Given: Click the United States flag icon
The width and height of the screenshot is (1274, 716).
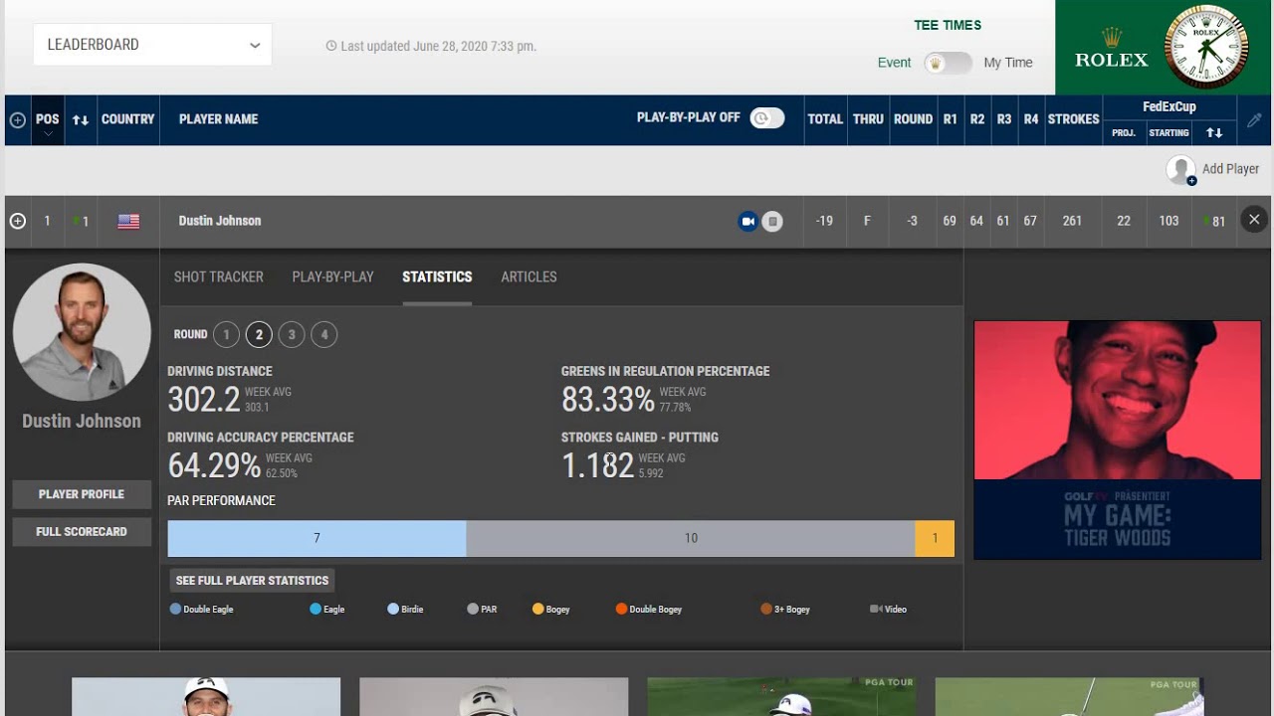Looking at the screenshot, I should click(128, 221).
